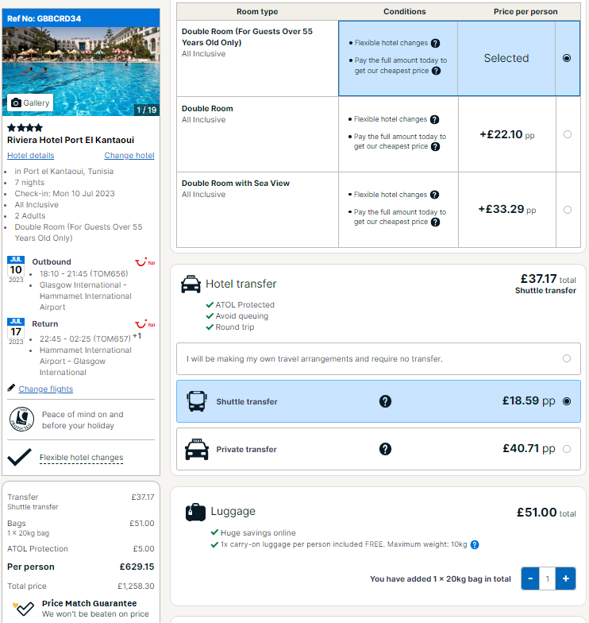Open help for Flexible hotel changes, Sea View row

435,195
